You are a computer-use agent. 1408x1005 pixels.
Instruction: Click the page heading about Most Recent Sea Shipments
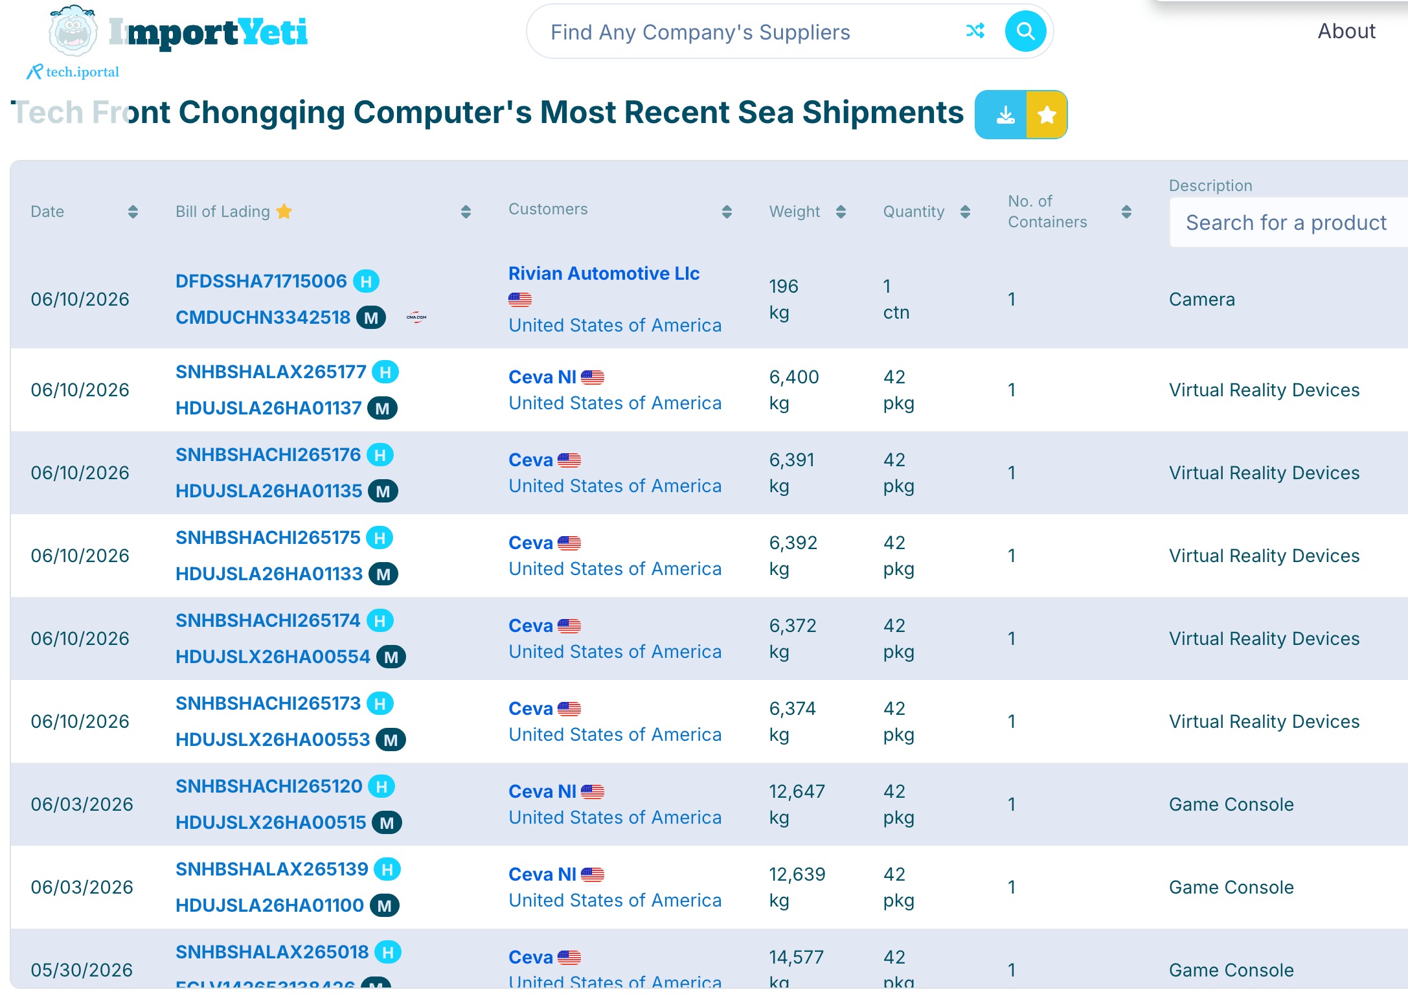487,113
